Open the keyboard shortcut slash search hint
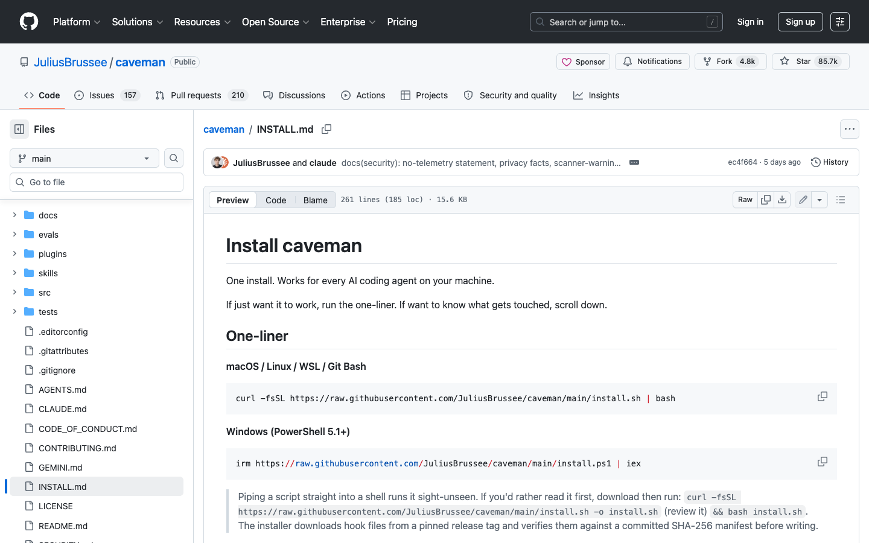869x543 pixels. pos(712,22)
